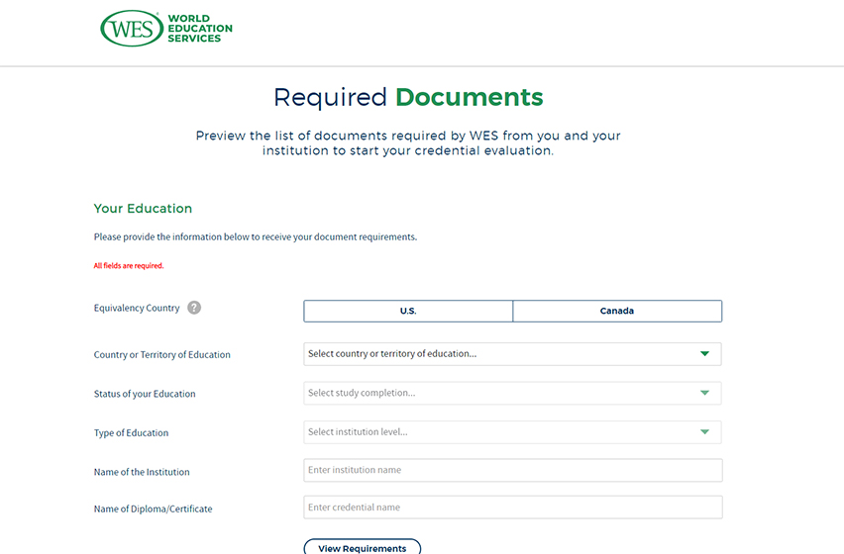Image resolution: width=844 pixels, height=554 pixels.
Task: Select U.S. as equivalency country
Action: pyautogui.click(x=408, y=311)
